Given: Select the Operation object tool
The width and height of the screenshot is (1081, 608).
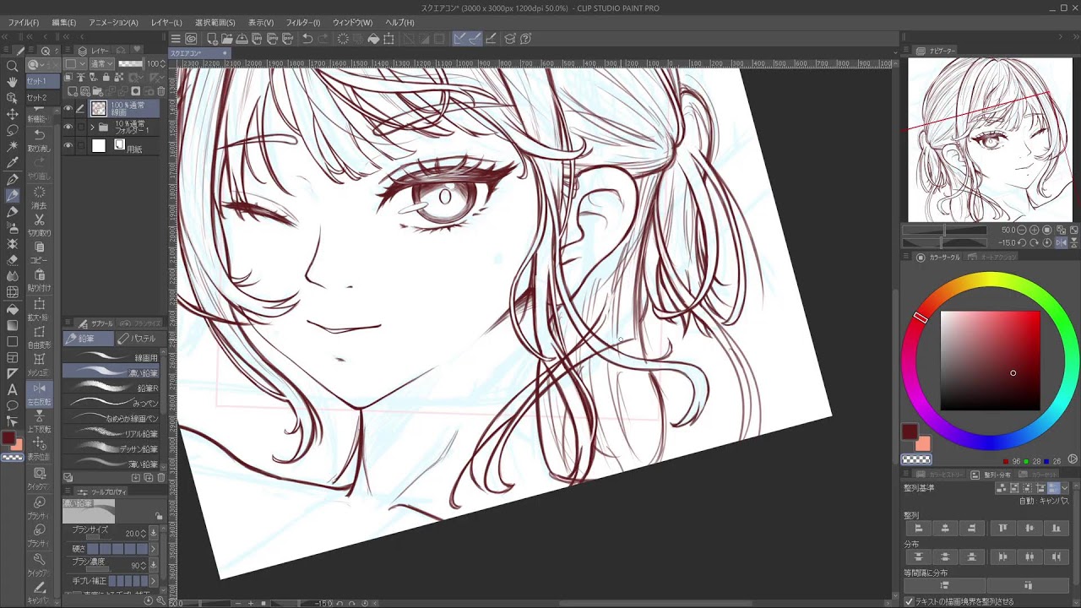Looking at the screenshot, I should coord(12,98).
